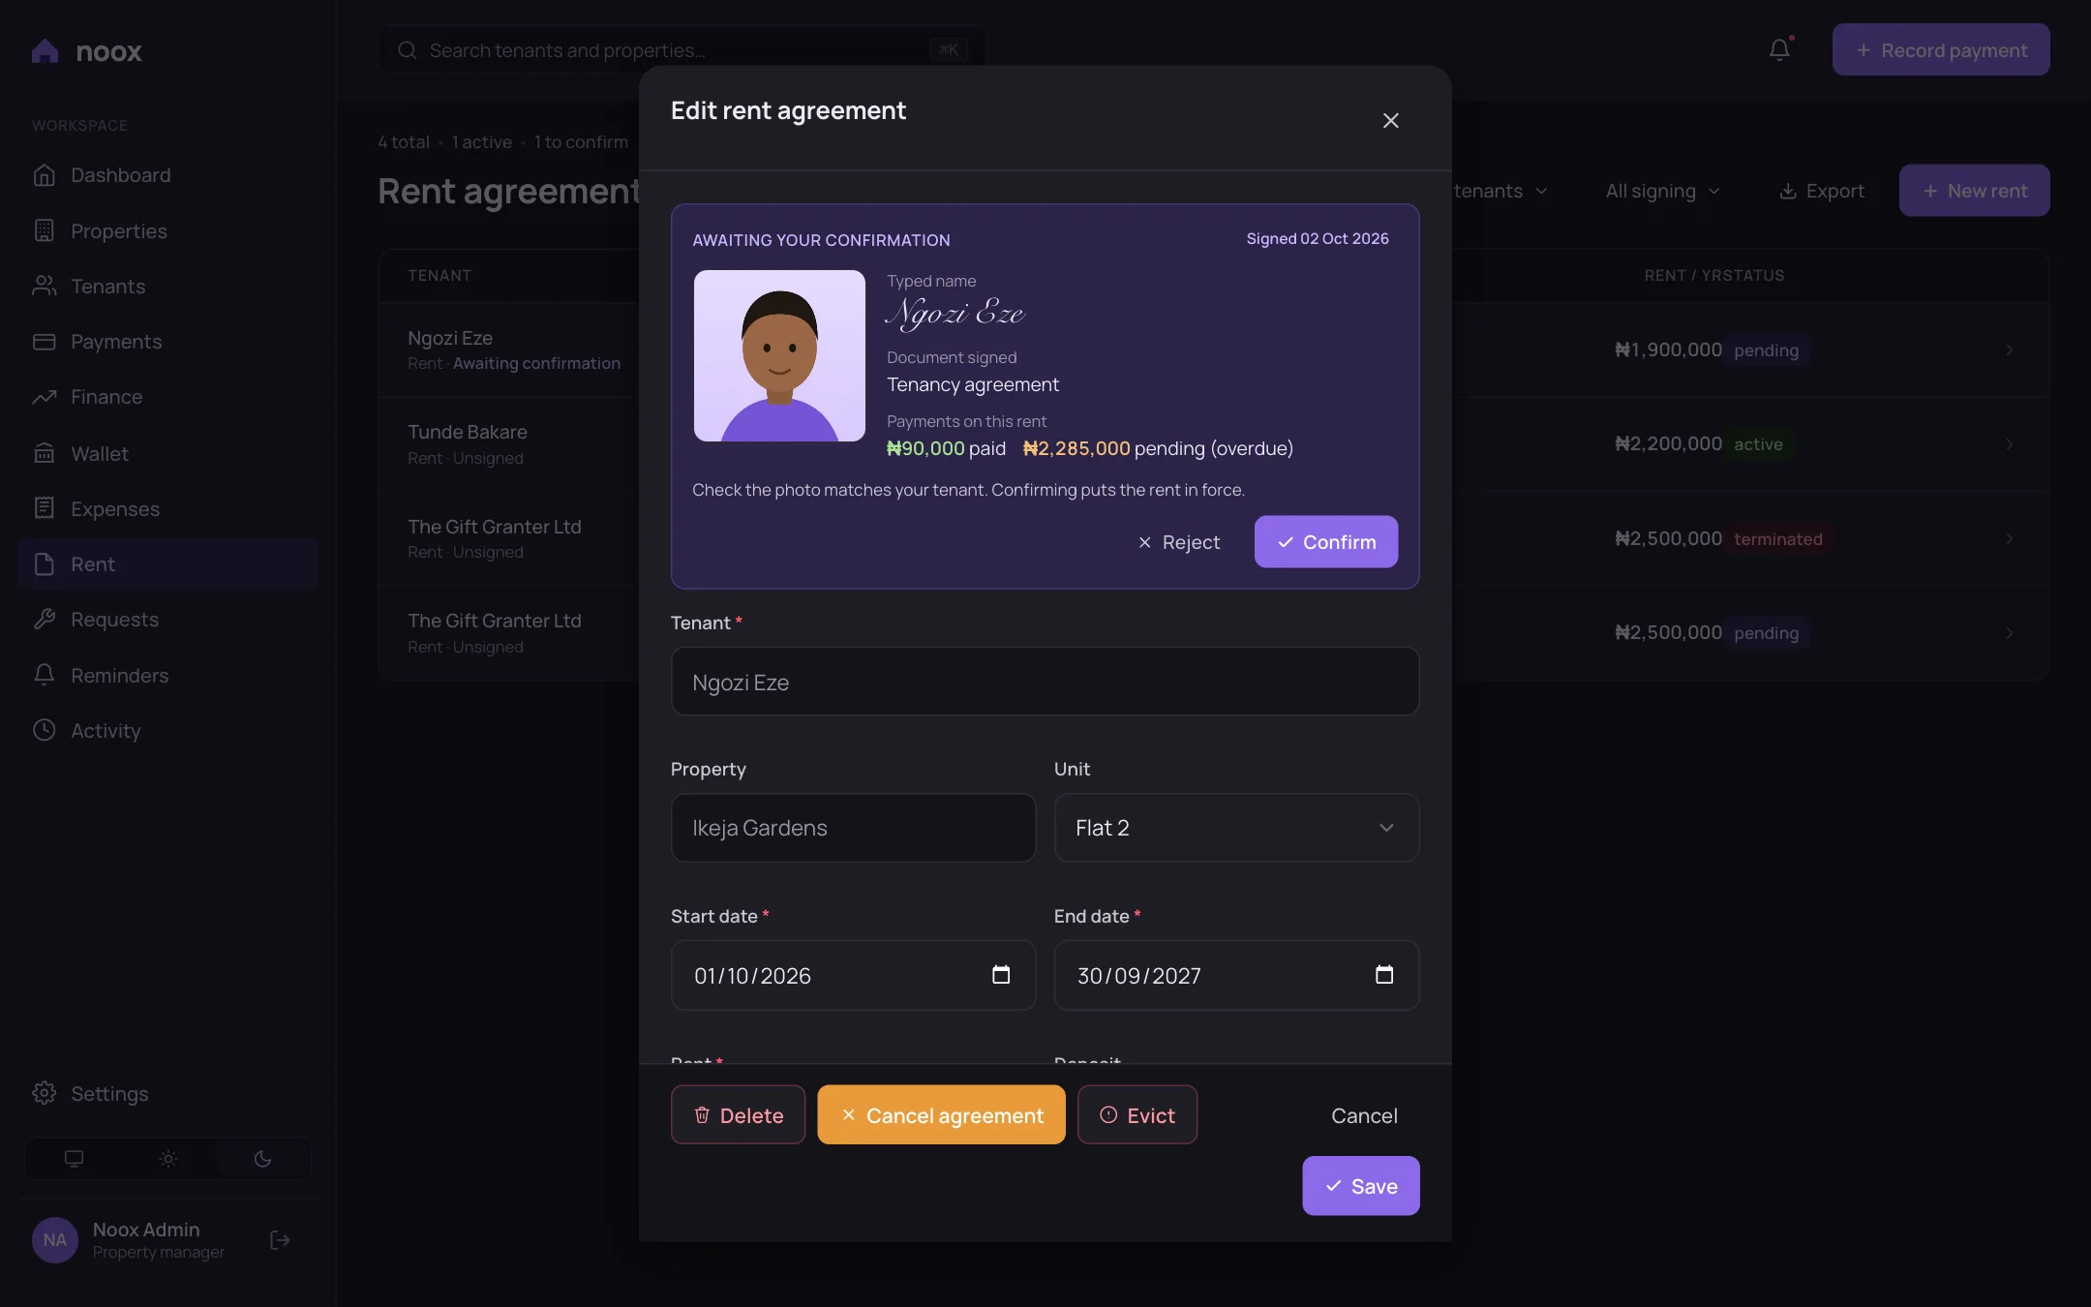Image resolution: width=2091 pixels, height=1307 pixels.
Task: Open Settings gear item
Action: tap(167, 1093)
